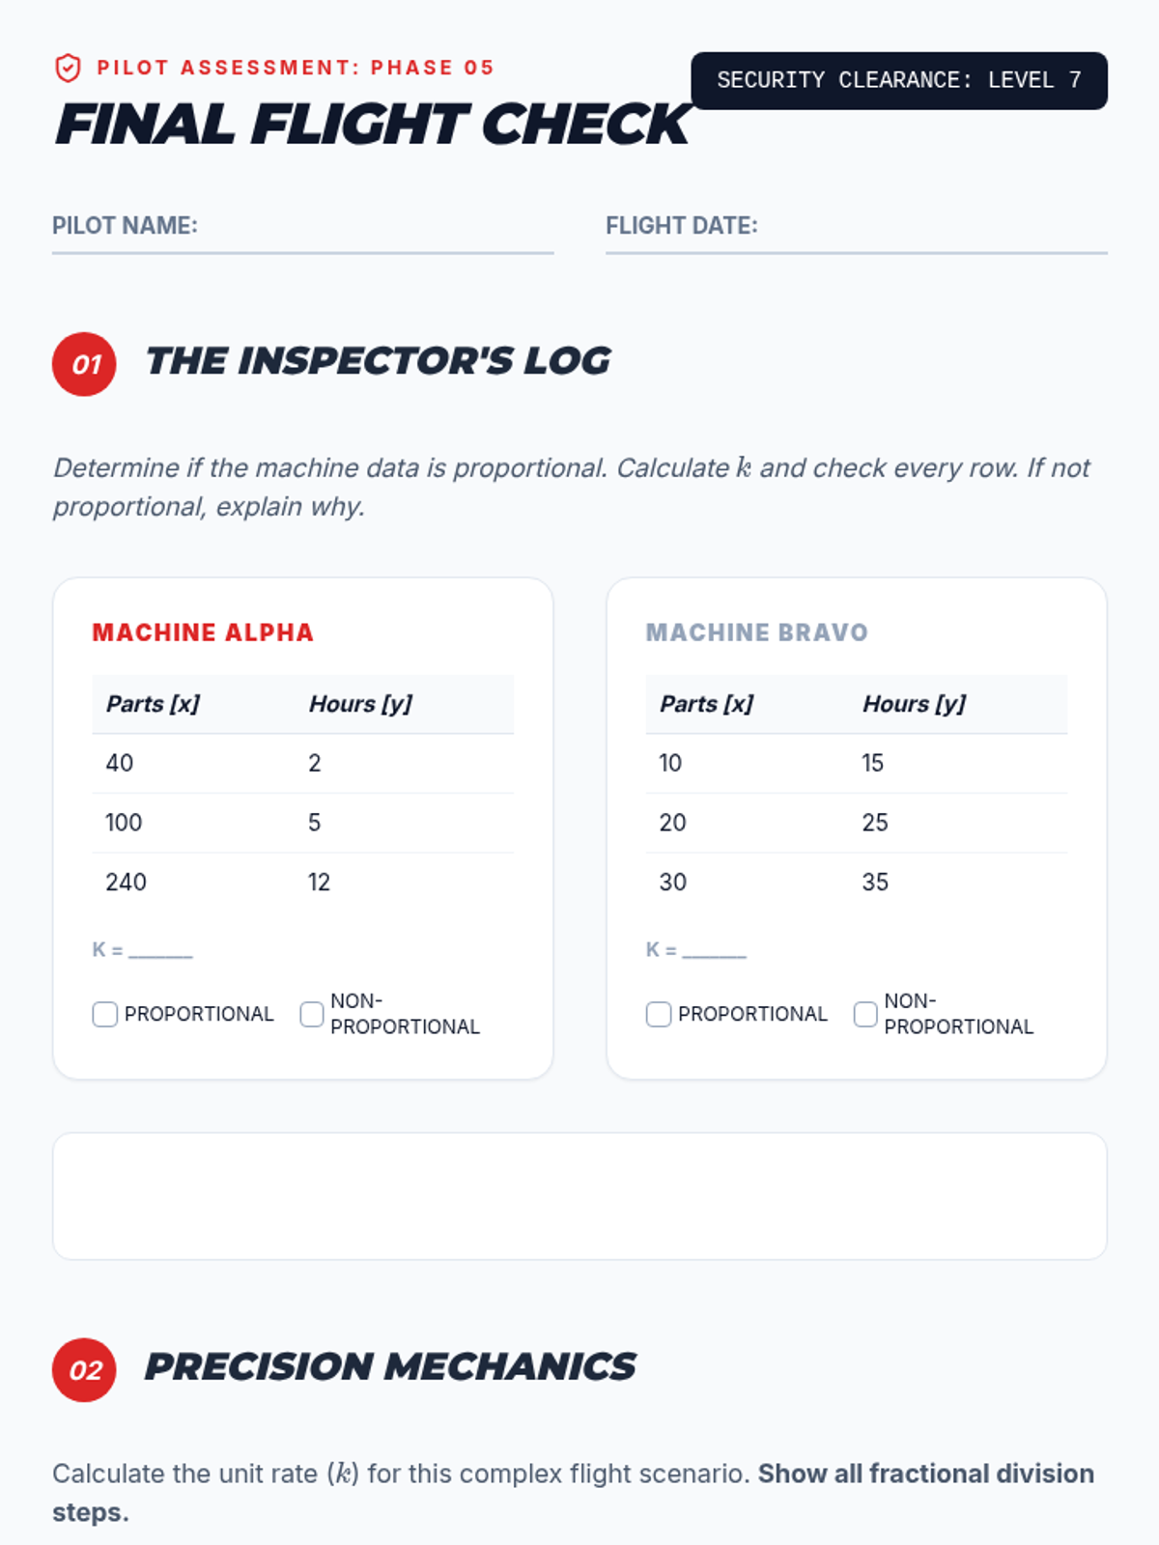Click the shield icon beside Pilot Assessment

(68, 68)
